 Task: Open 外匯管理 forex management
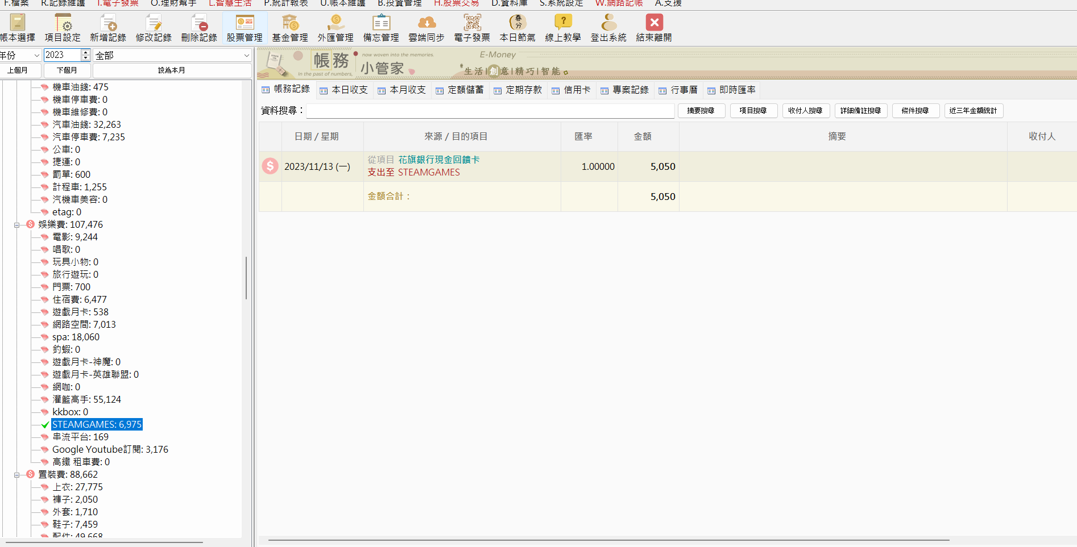coord(335,28)
